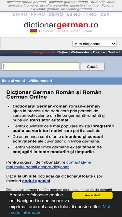This screenshot has width=122, height=217.
Task: Open the Webmasteri menu item
Action: pyautogui.click(x=80, y=52)
